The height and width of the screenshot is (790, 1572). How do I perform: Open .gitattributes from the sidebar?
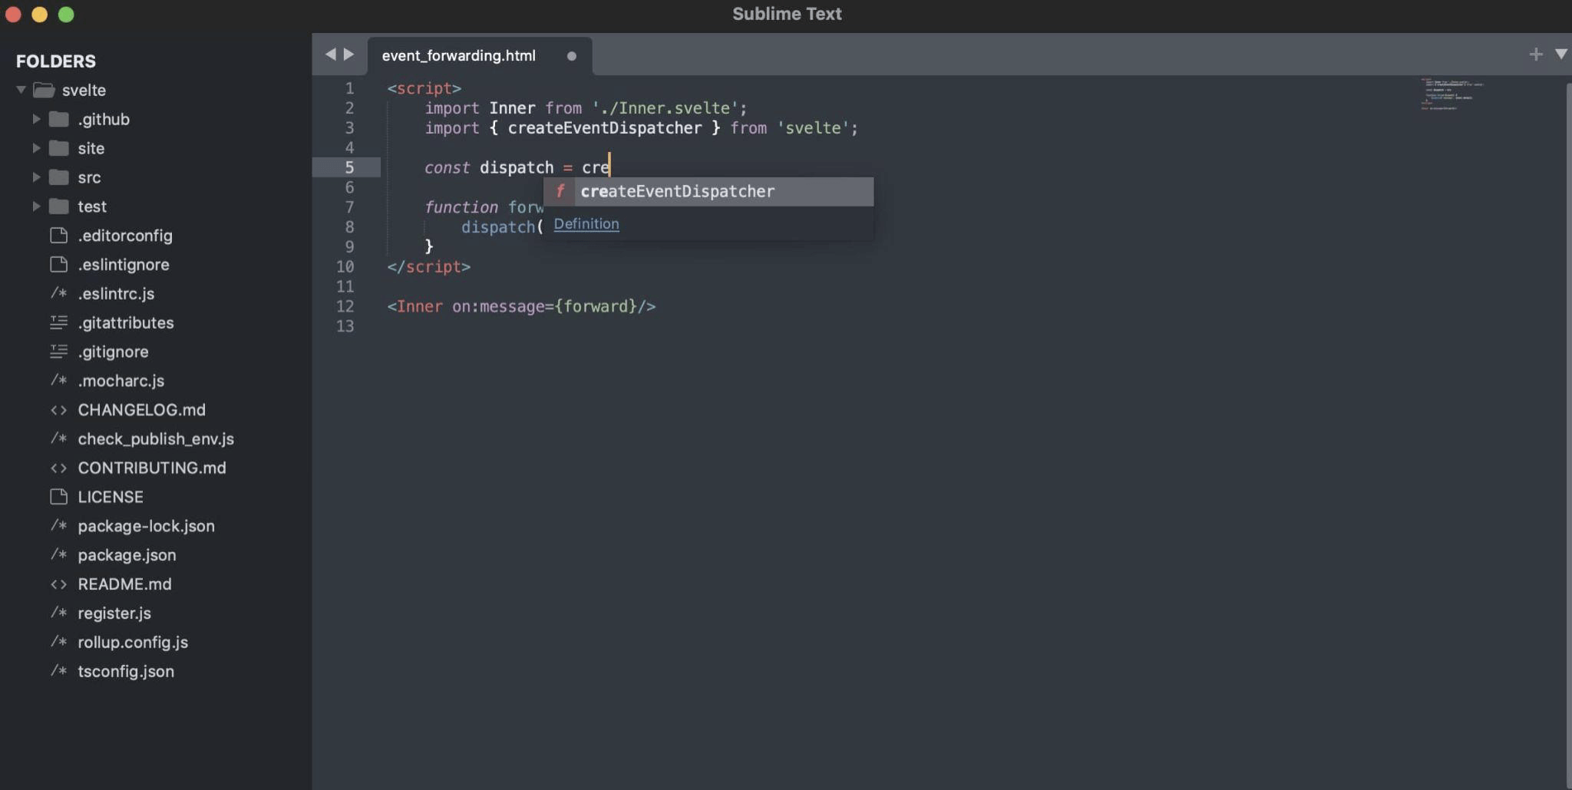point(126,323)
